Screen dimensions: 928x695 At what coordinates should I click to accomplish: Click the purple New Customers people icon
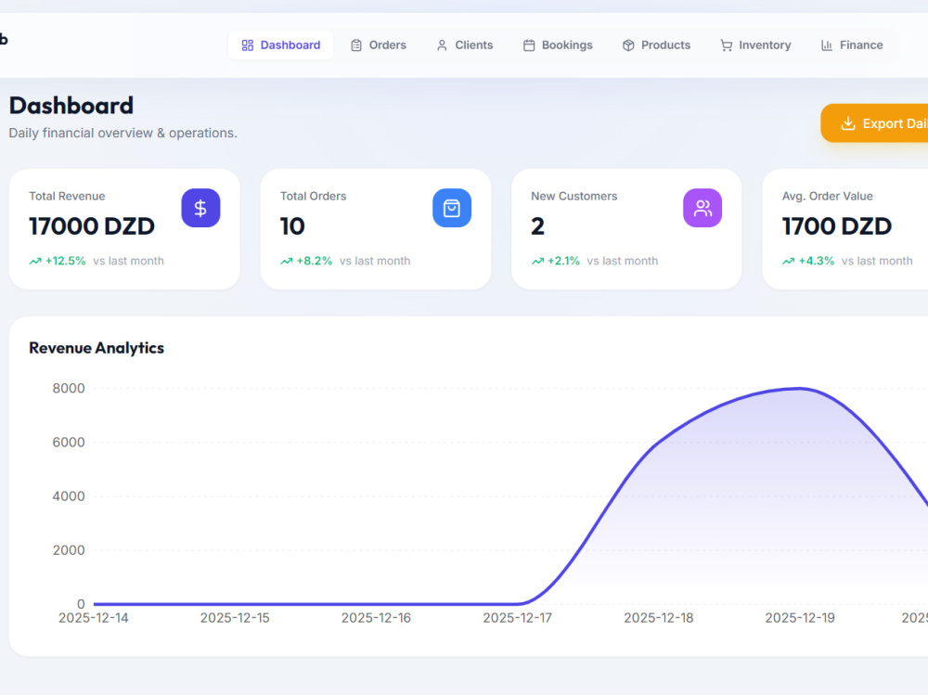702,208
